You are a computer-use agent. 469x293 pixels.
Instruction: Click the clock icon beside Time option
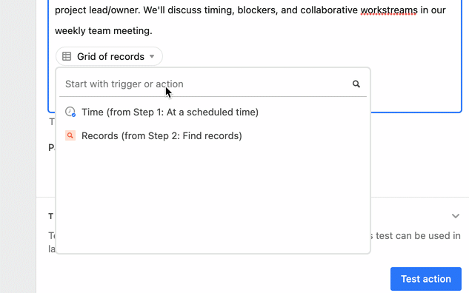point(70,112)
